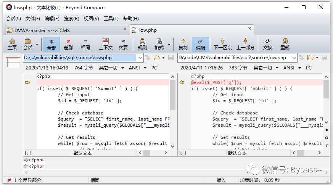Open the 文件(F) menu
Screen dimensions: 333x185
click(33, 19)
